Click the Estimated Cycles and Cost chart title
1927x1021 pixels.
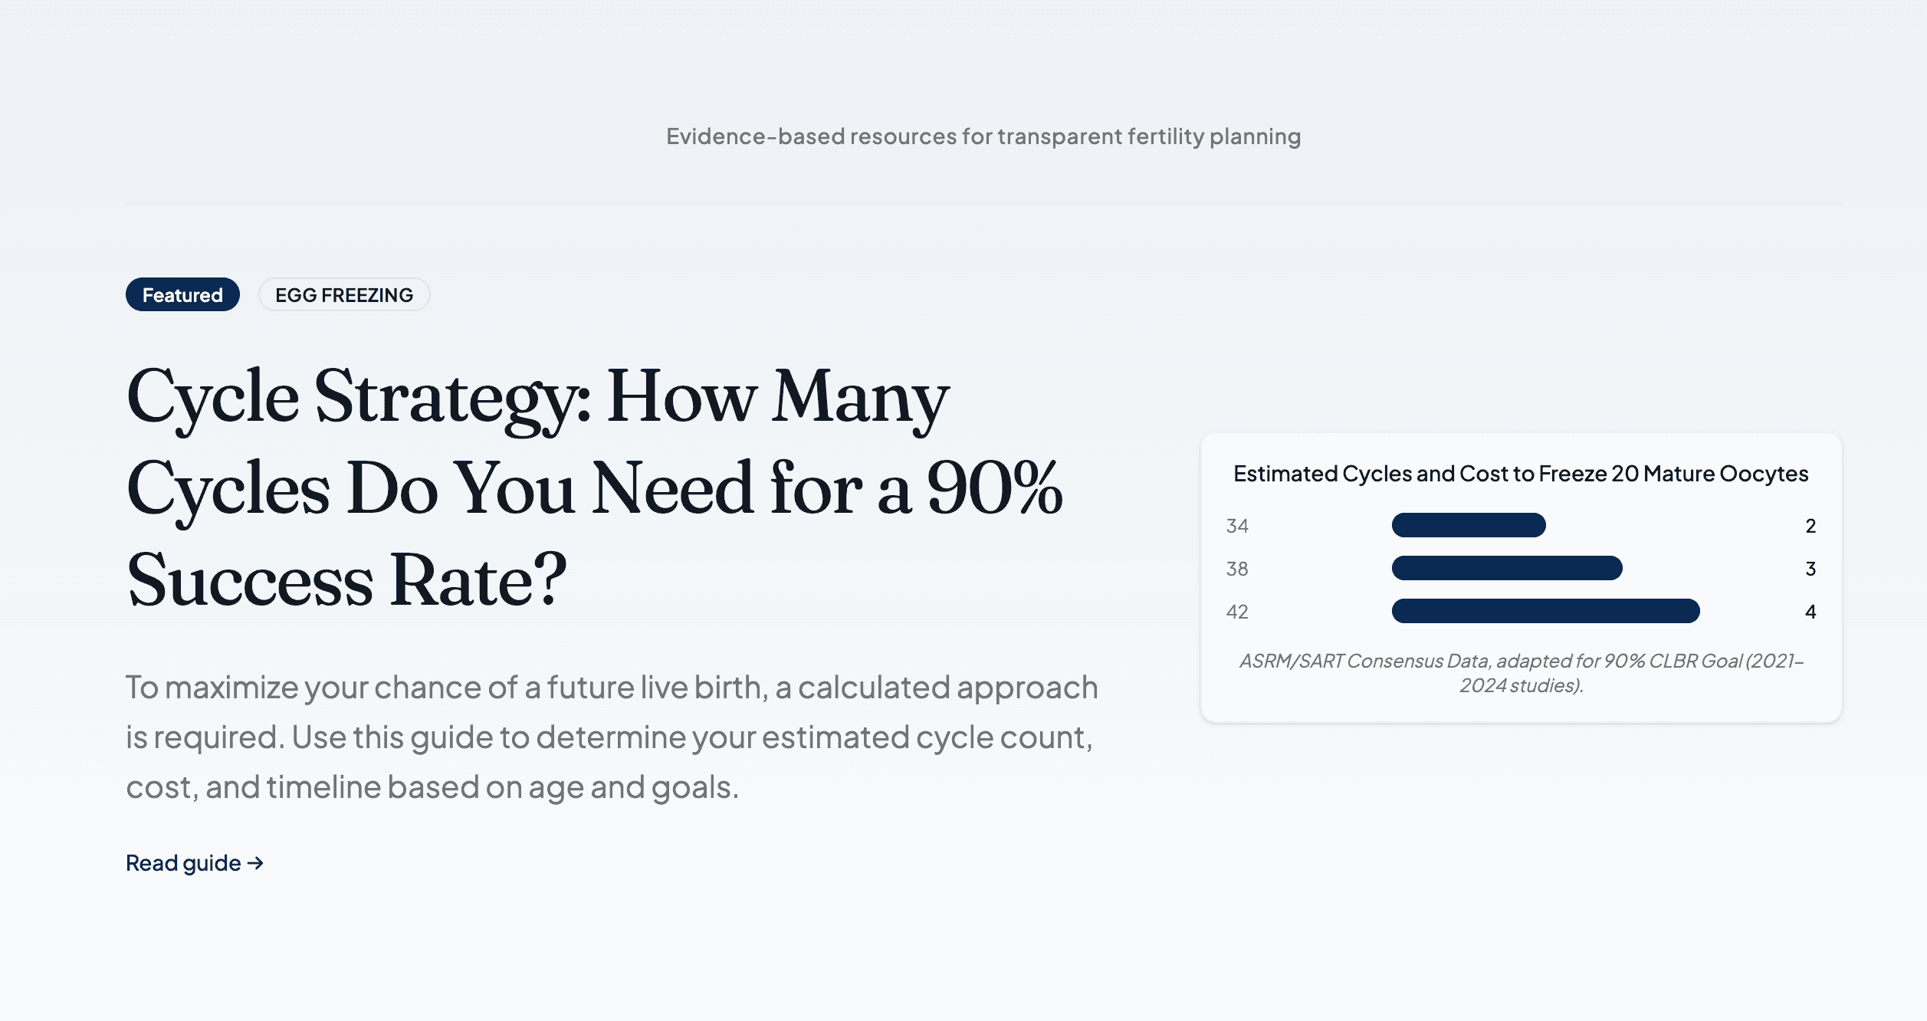(1521, 474)
